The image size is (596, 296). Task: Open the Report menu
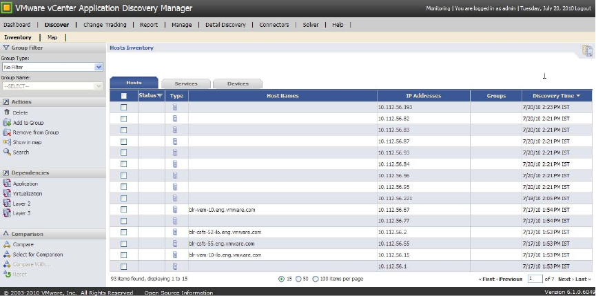(149, 25)
